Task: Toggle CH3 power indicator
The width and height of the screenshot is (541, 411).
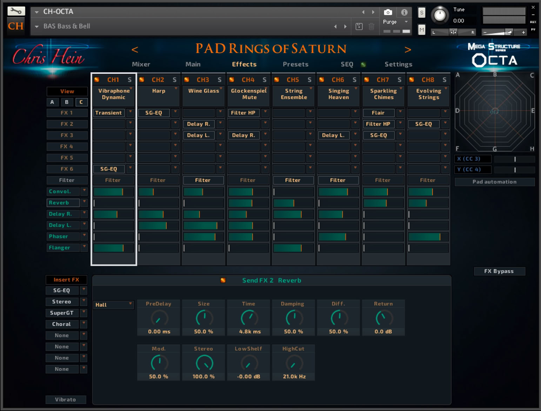Action: [x=187, y=80]
